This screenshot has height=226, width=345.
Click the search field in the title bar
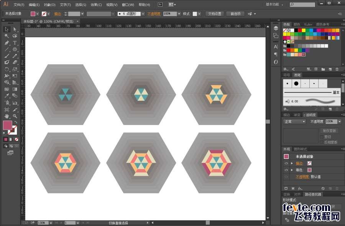(302, 4)
